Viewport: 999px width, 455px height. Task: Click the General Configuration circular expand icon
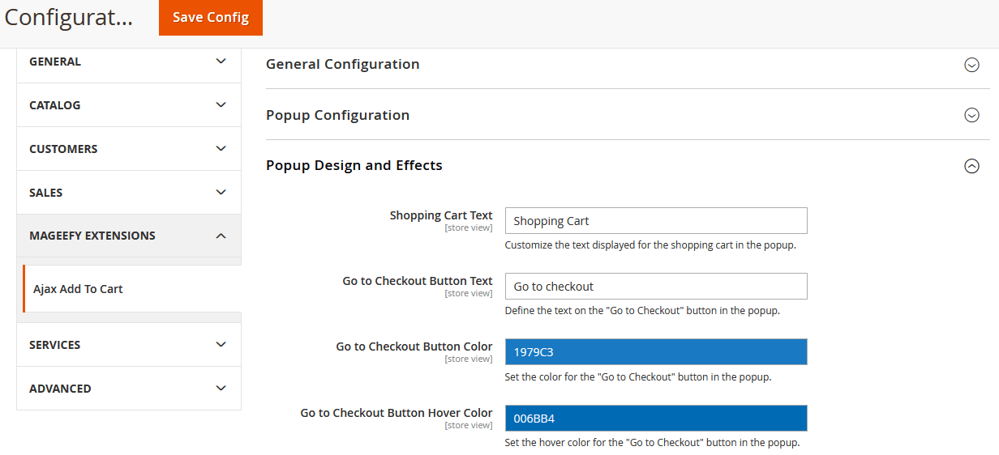[971, 65]
